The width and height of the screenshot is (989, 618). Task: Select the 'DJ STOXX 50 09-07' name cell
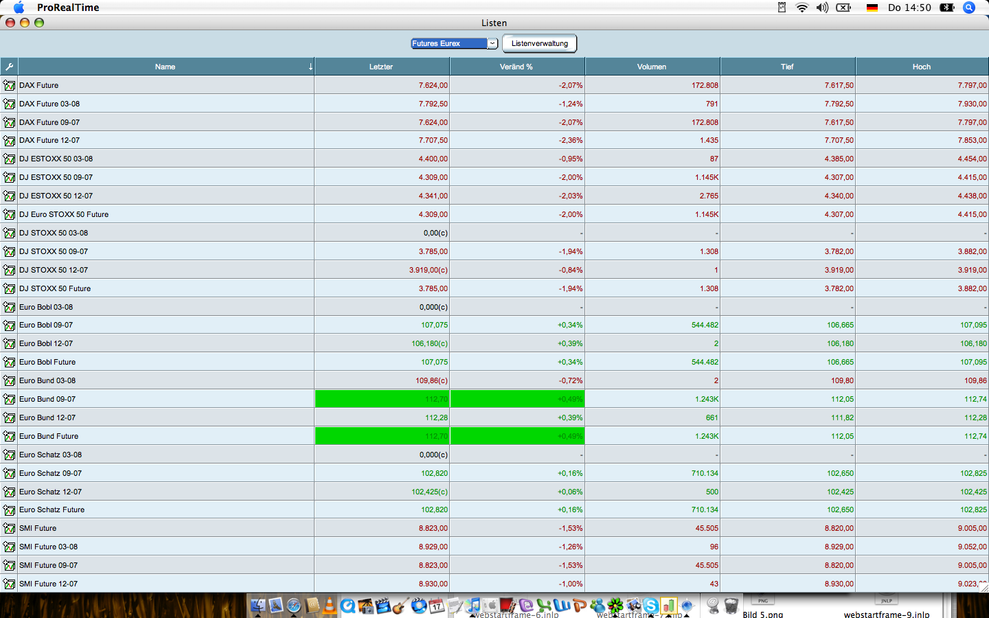click(x=166, y=251)
